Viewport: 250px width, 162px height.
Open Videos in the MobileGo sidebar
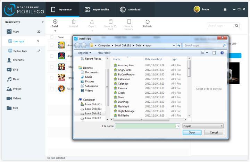tap(14, 98)
